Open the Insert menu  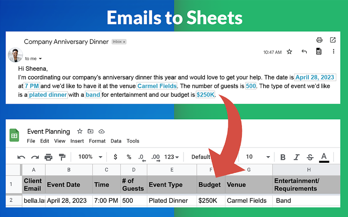pyautogui.click(x=77, y=141)
